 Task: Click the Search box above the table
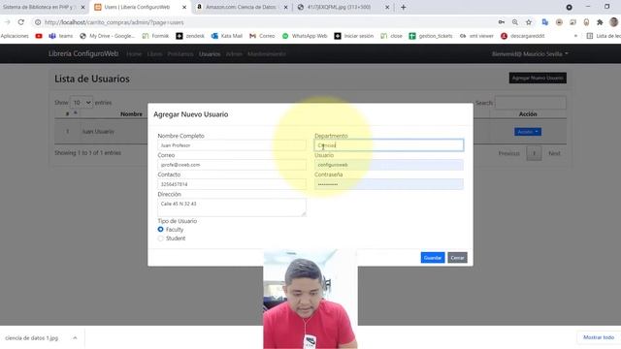coord(531,103)
